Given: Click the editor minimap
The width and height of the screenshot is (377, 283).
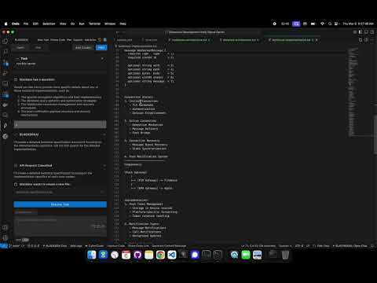Looking at the screenshot, I should coord(353,92).
